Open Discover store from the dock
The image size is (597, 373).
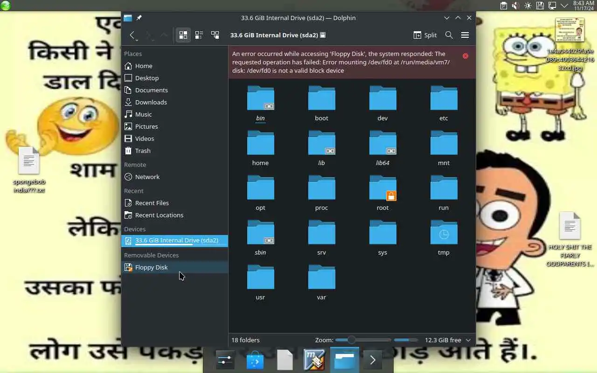click(x=255, y=360)
